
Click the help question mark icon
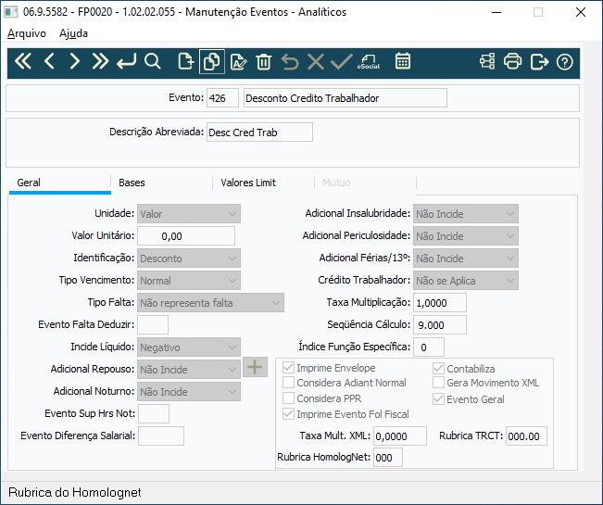coord(564,62)
